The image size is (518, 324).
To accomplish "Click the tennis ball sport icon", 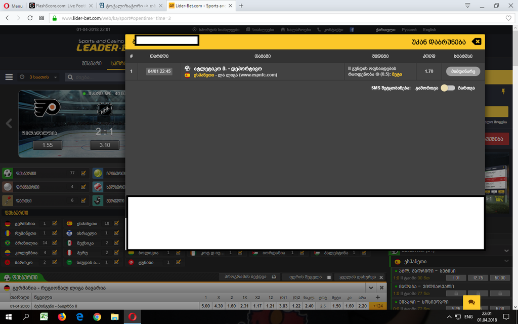I will point(98,173).
